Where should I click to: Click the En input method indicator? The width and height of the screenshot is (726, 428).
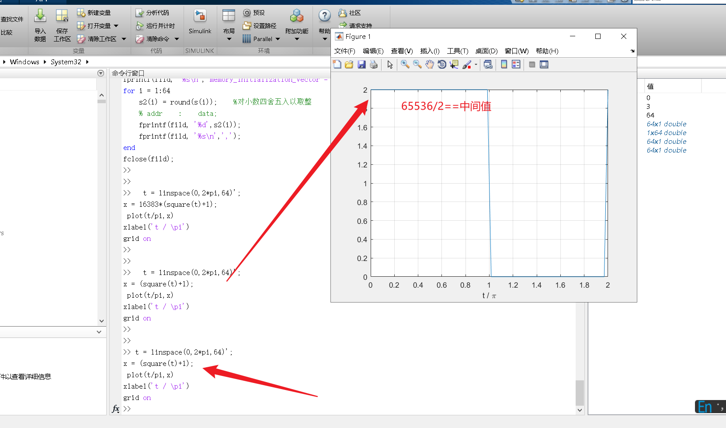705,407
